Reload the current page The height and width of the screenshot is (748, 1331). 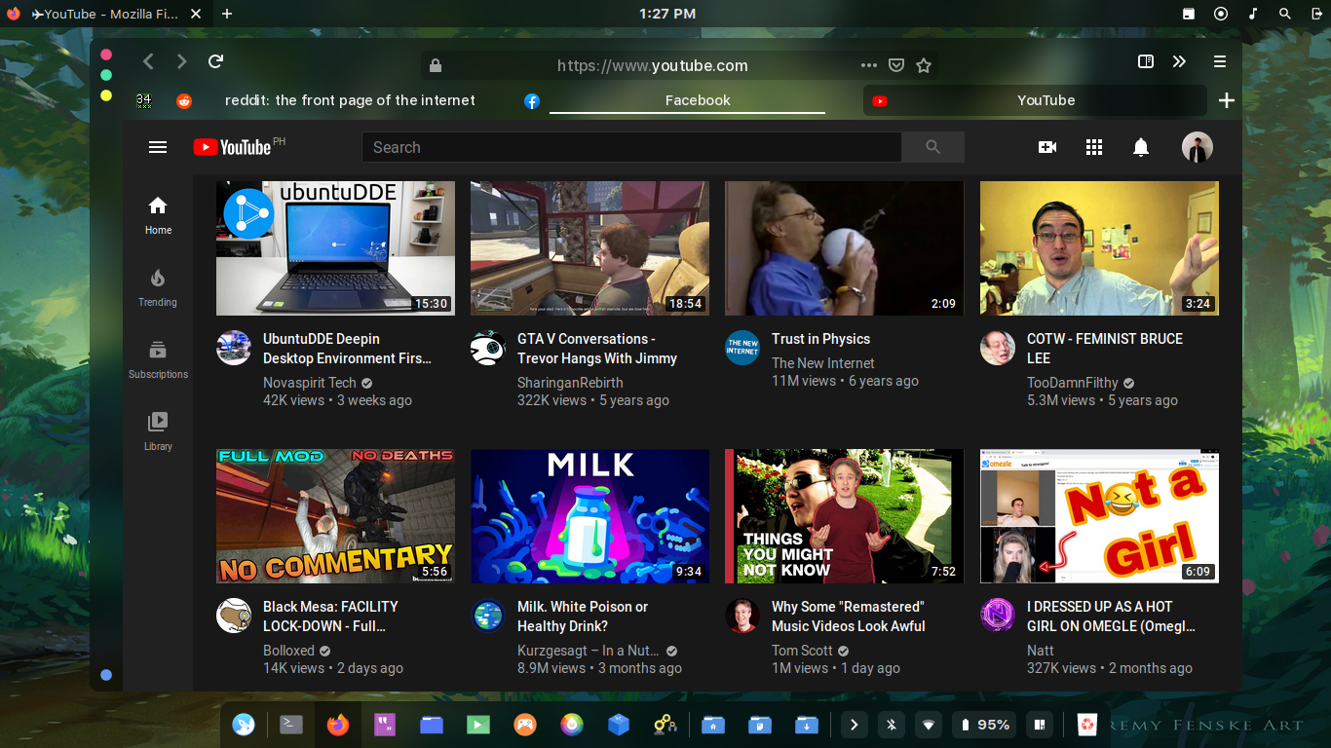(x=215, y=61)
